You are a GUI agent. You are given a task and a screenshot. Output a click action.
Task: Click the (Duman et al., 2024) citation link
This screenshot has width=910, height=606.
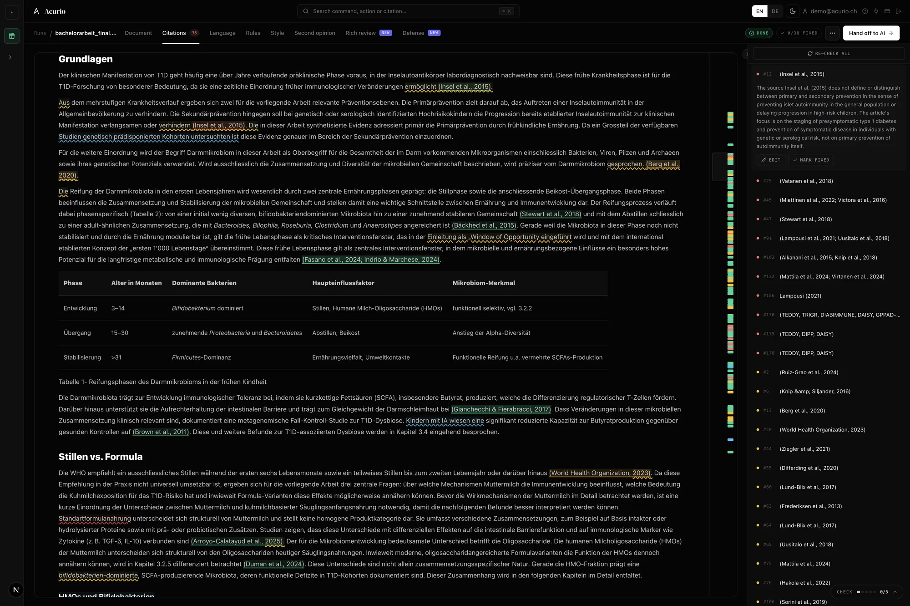coord(274,564)
